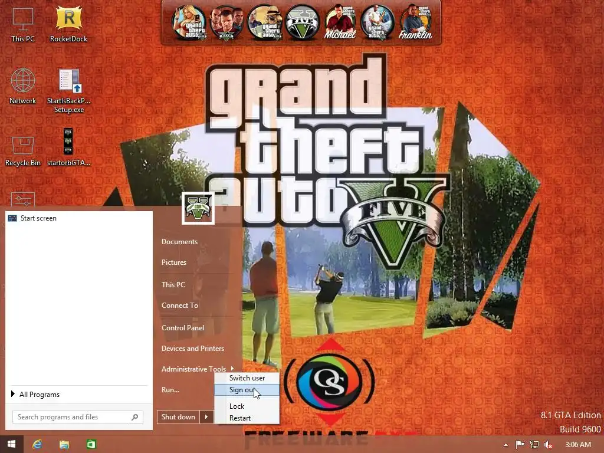Click the Windows Start button
This screenshot has width=604, height=453.
[12, 444]
